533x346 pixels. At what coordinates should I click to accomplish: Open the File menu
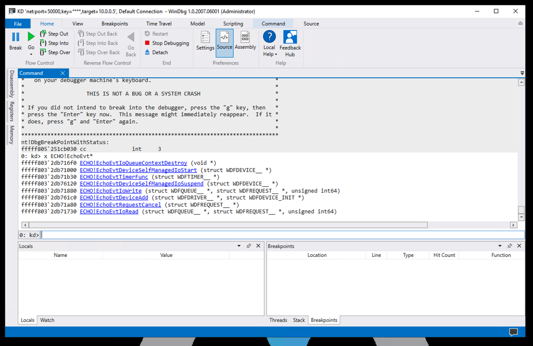click(x=18, y=24)
